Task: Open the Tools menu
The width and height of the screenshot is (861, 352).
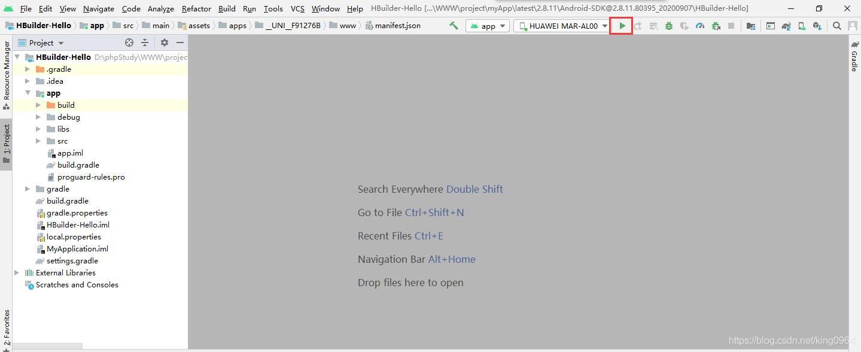Action: (273, 8)
